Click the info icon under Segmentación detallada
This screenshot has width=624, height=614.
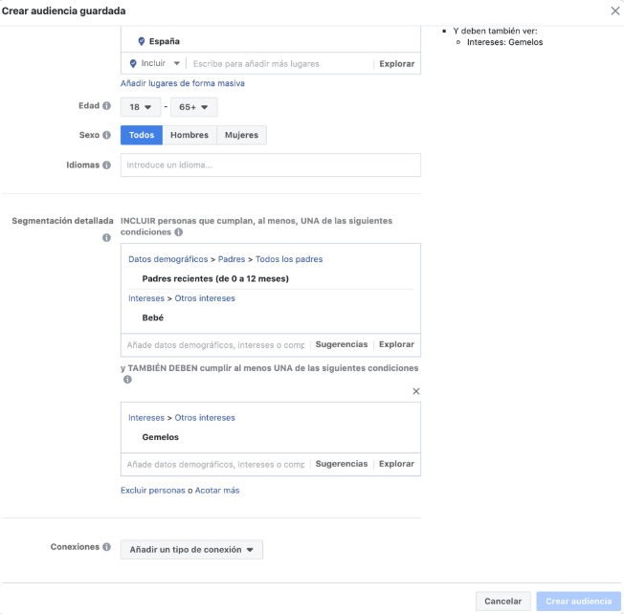coord(106,237)
